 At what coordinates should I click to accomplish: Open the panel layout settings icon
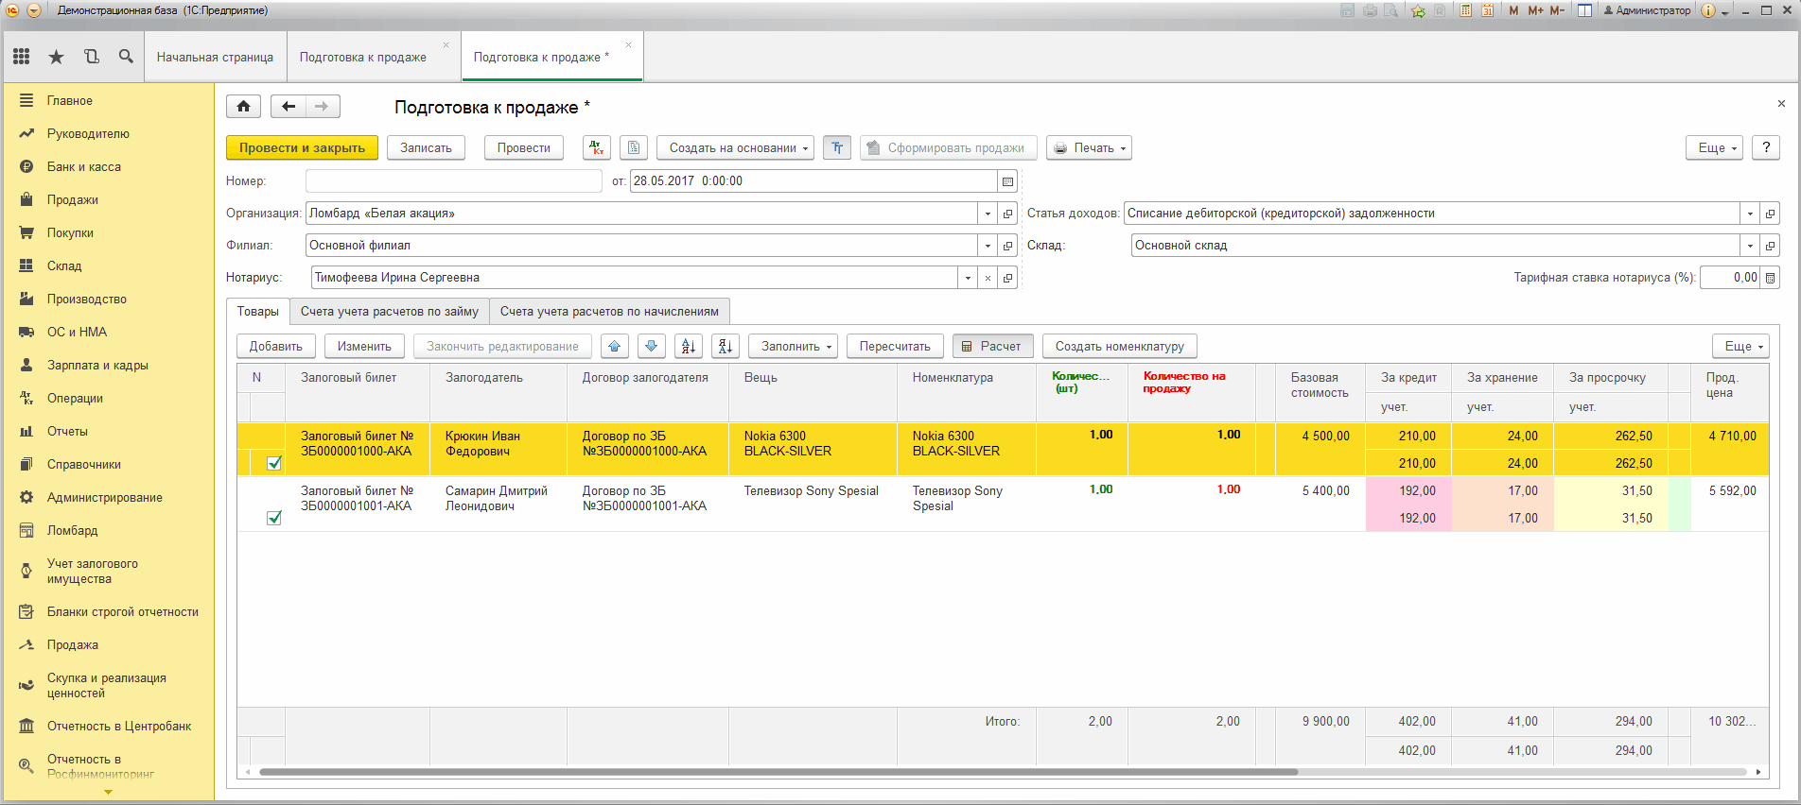click(x=1584, y=10)
